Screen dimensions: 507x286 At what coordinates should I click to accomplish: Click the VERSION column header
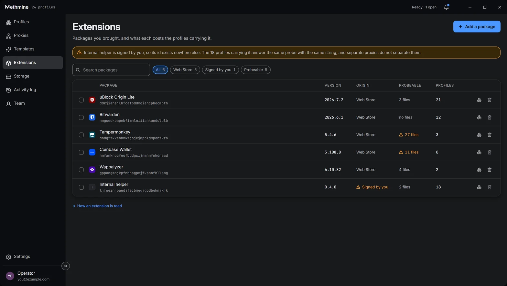(x=333, y=85)
